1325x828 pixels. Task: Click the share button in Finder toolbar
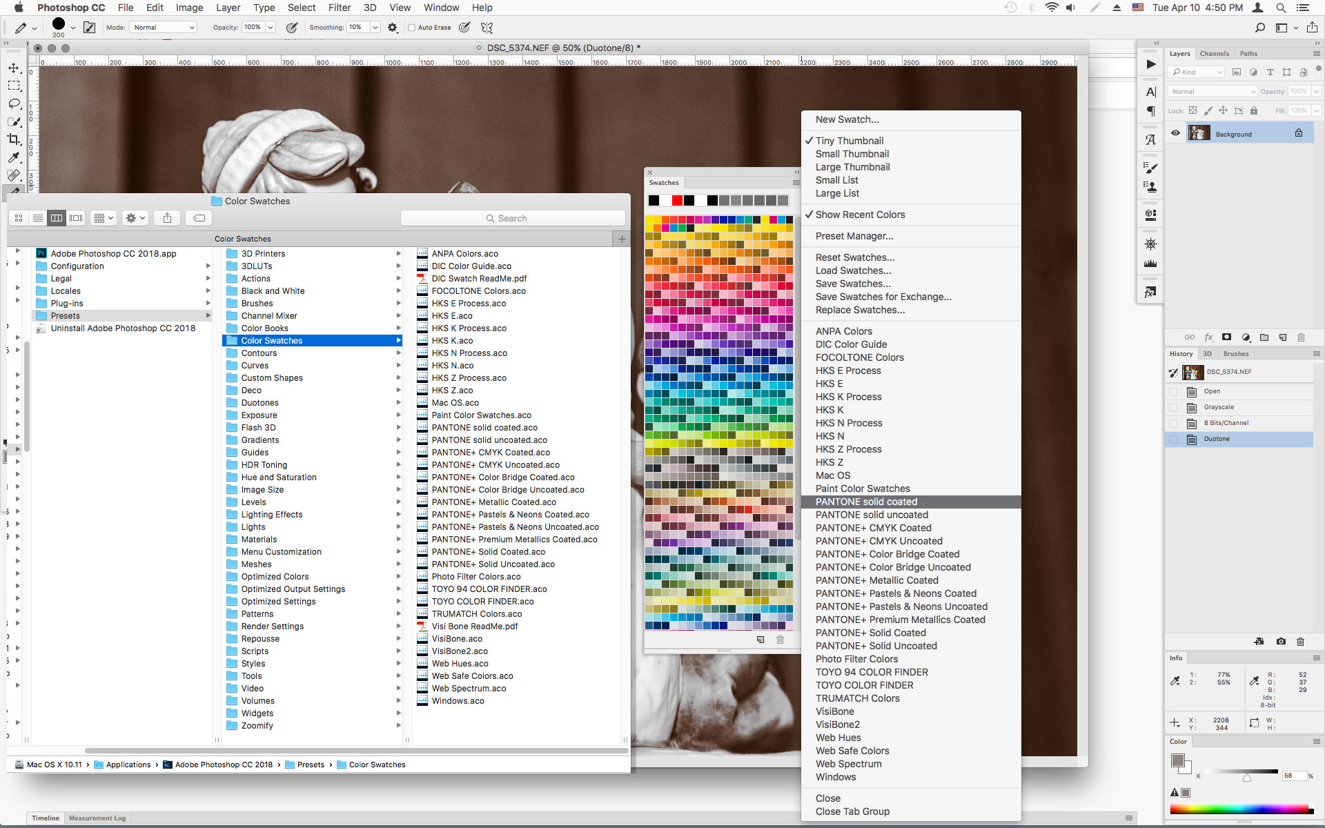tap(167, 218)
